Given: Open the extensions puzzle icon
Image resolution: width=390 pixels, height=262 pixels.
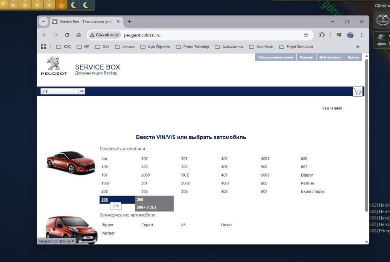Looking at the screenshot, I should coord(322,35).
